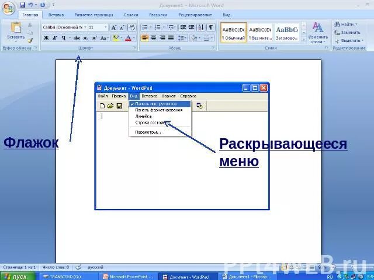This screenshot has width=374, height=280.
Task: Click the Office button in Word
Action: point(8,8)
